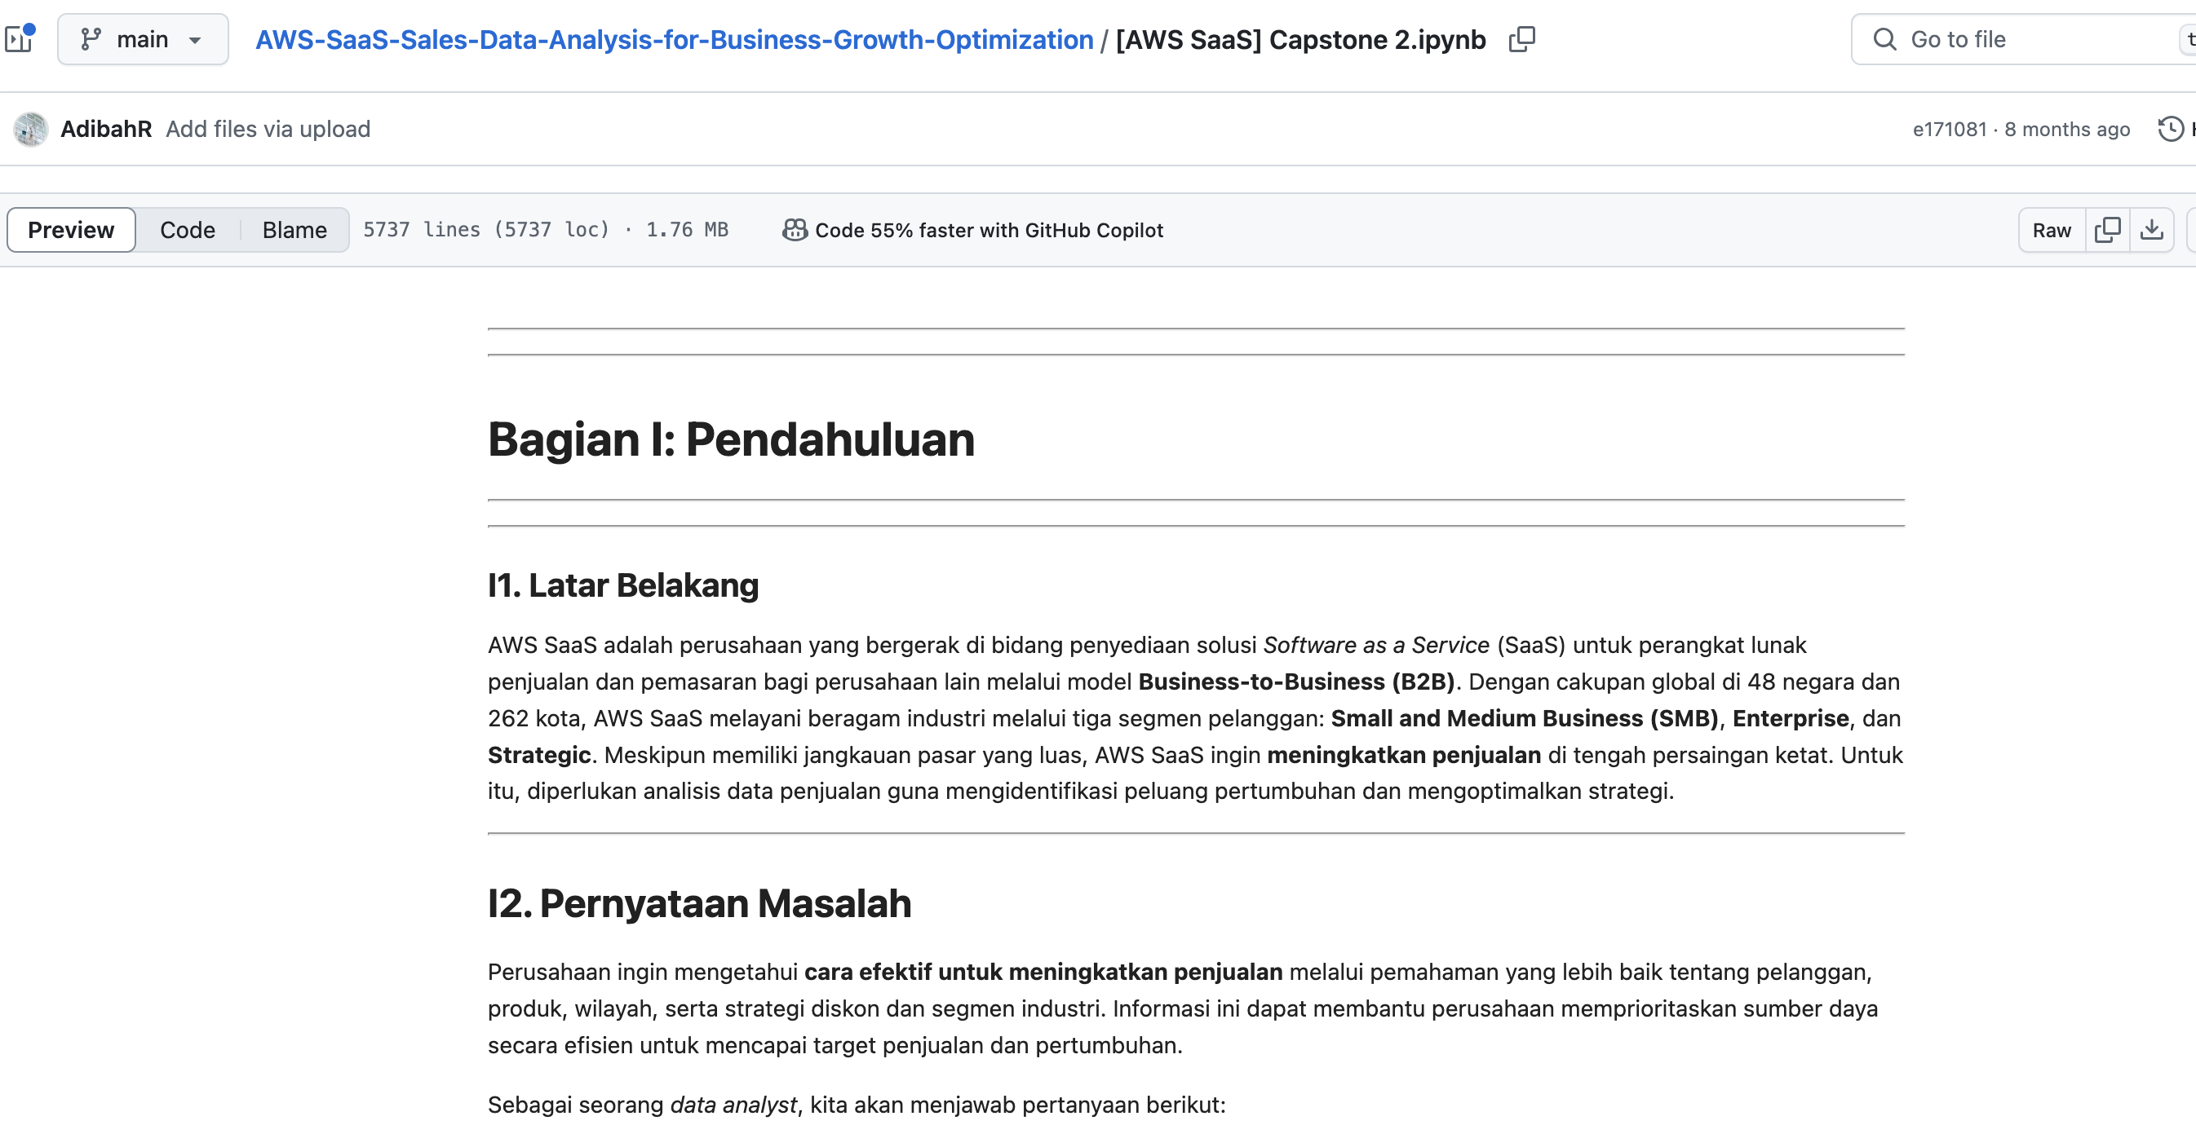The width and height of the screenshot is (2196, 1125).
Task: Open the commit Add files via upload
Action: tap(268, 129)
